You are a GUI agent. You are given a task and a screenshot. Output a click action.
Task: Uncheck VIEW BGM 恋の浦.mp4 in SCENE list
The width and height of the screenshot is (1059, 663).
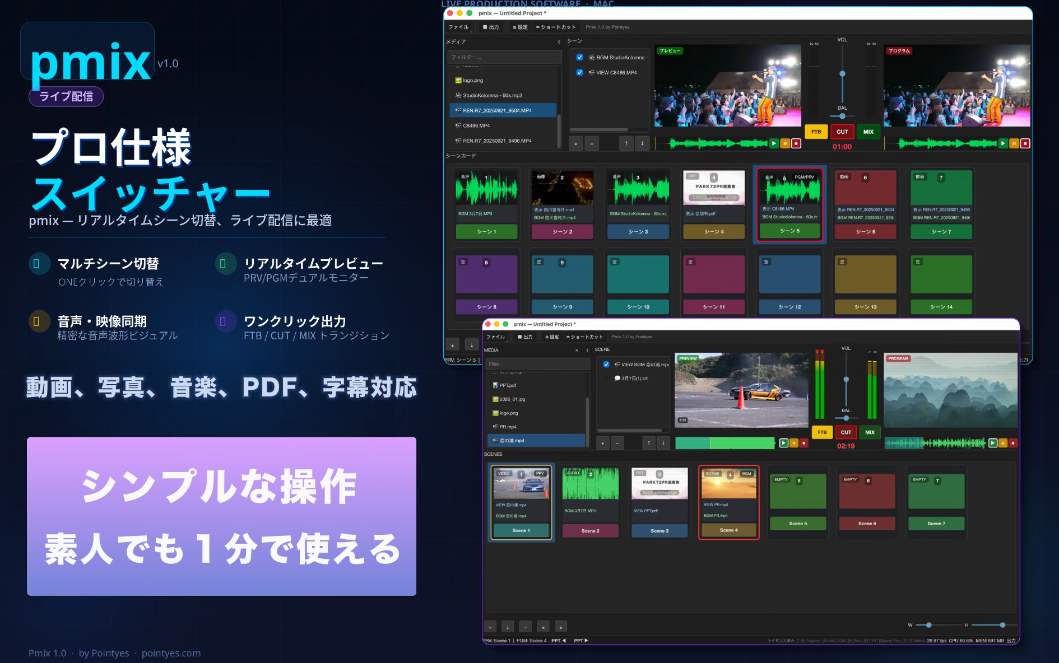point(606,365)
